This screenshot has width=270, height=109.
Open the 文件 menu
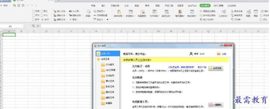coord(5,5)
